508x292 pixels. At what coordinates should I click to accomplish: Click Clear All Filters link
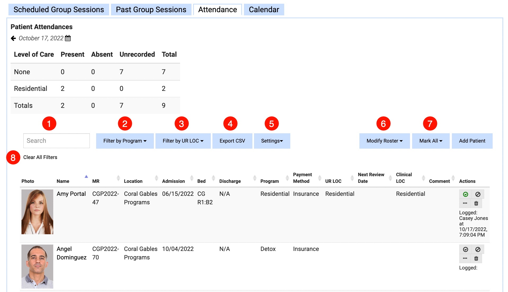(40, 157)
